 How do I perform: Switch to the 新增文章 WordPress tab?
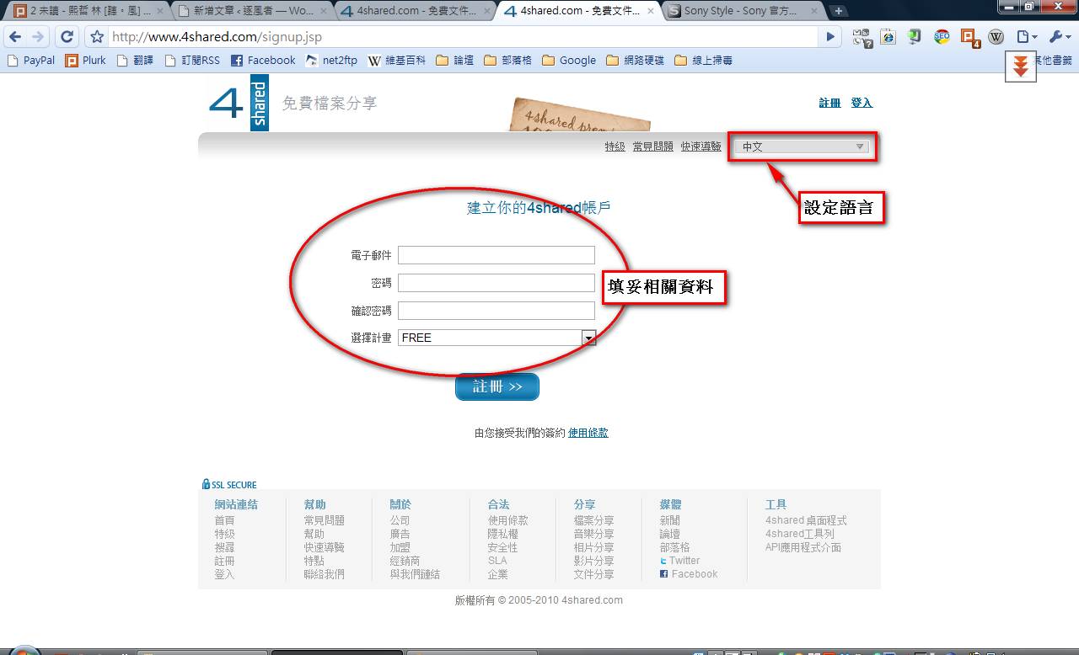(253, 11)
